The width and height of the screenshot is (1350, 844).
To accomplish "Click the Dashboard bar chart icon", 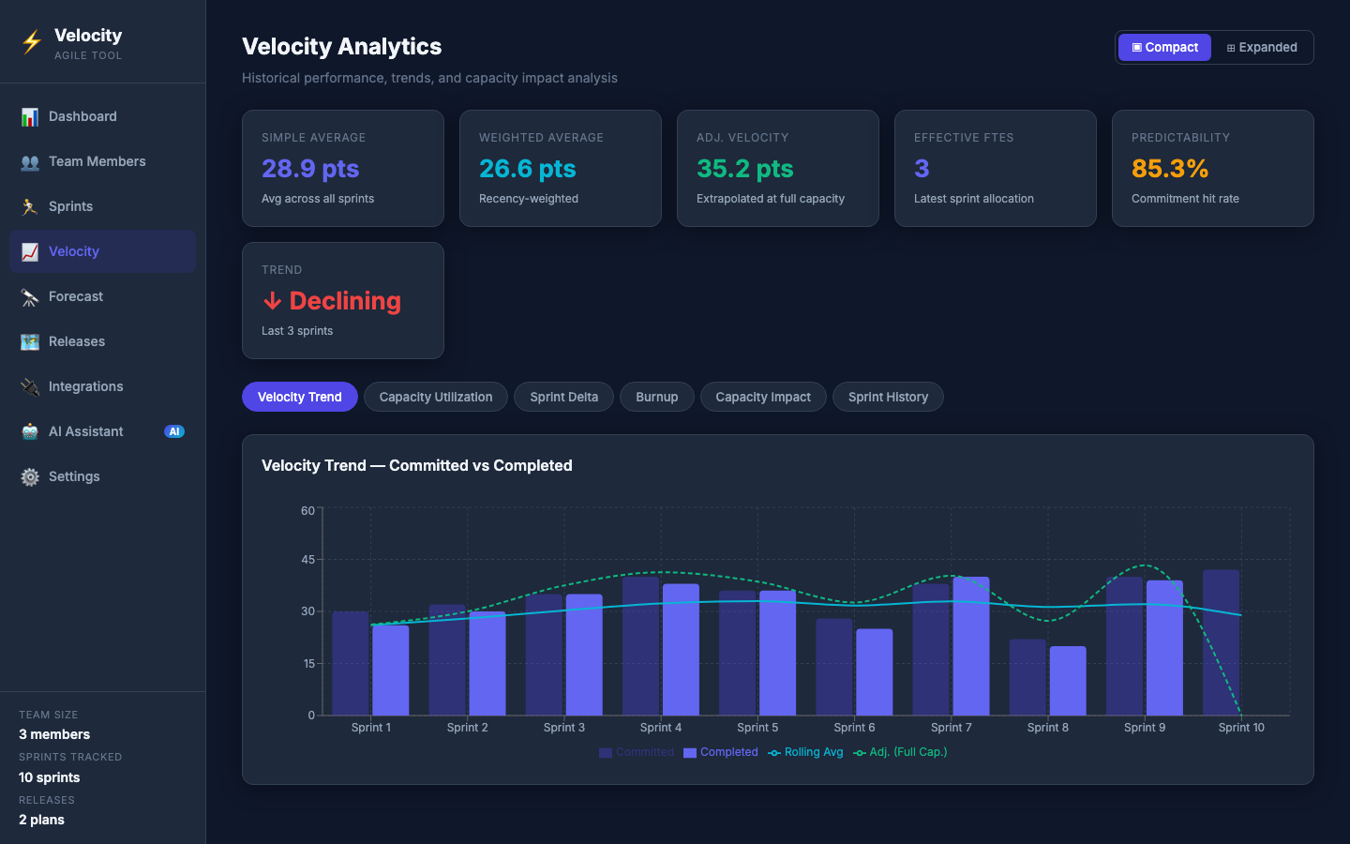I will pyautogui.click(x=30, y=116).
